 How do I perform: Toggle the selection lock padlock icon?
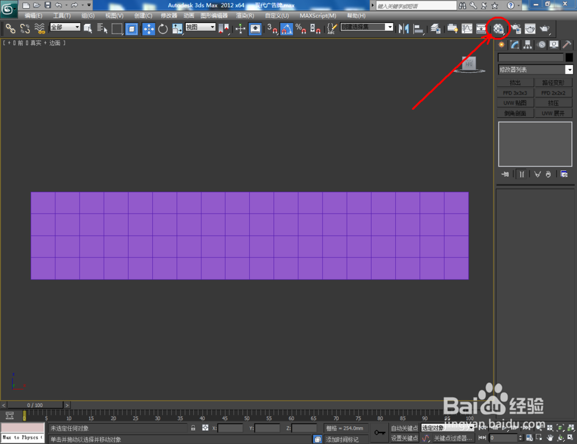pyautogui.click(x=193, y=428)
